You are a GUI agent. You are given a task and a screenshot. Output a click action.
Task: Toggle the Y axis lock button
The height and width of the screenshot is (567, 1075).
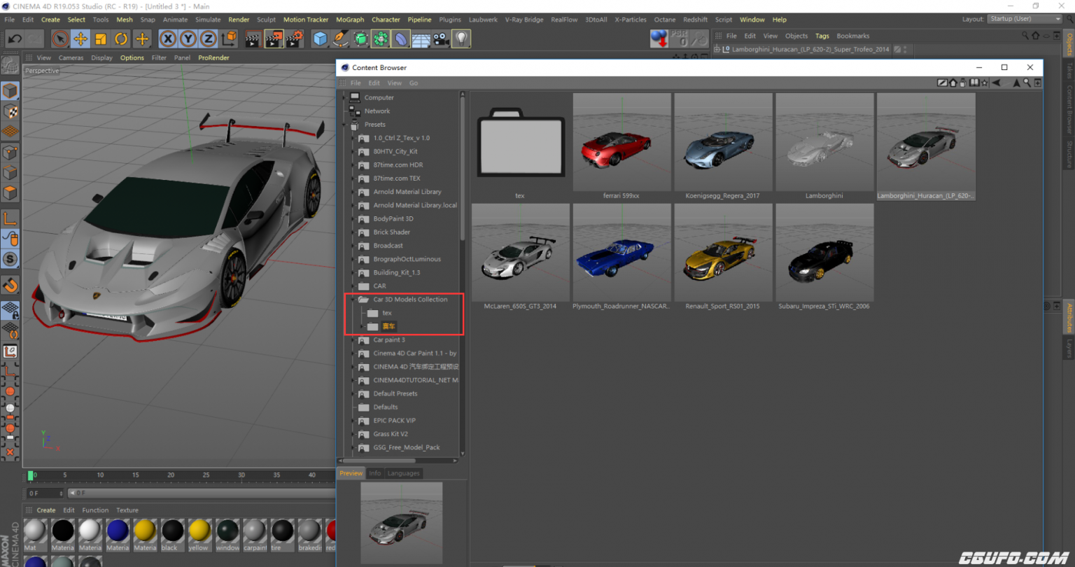click(x=188, y=39)
